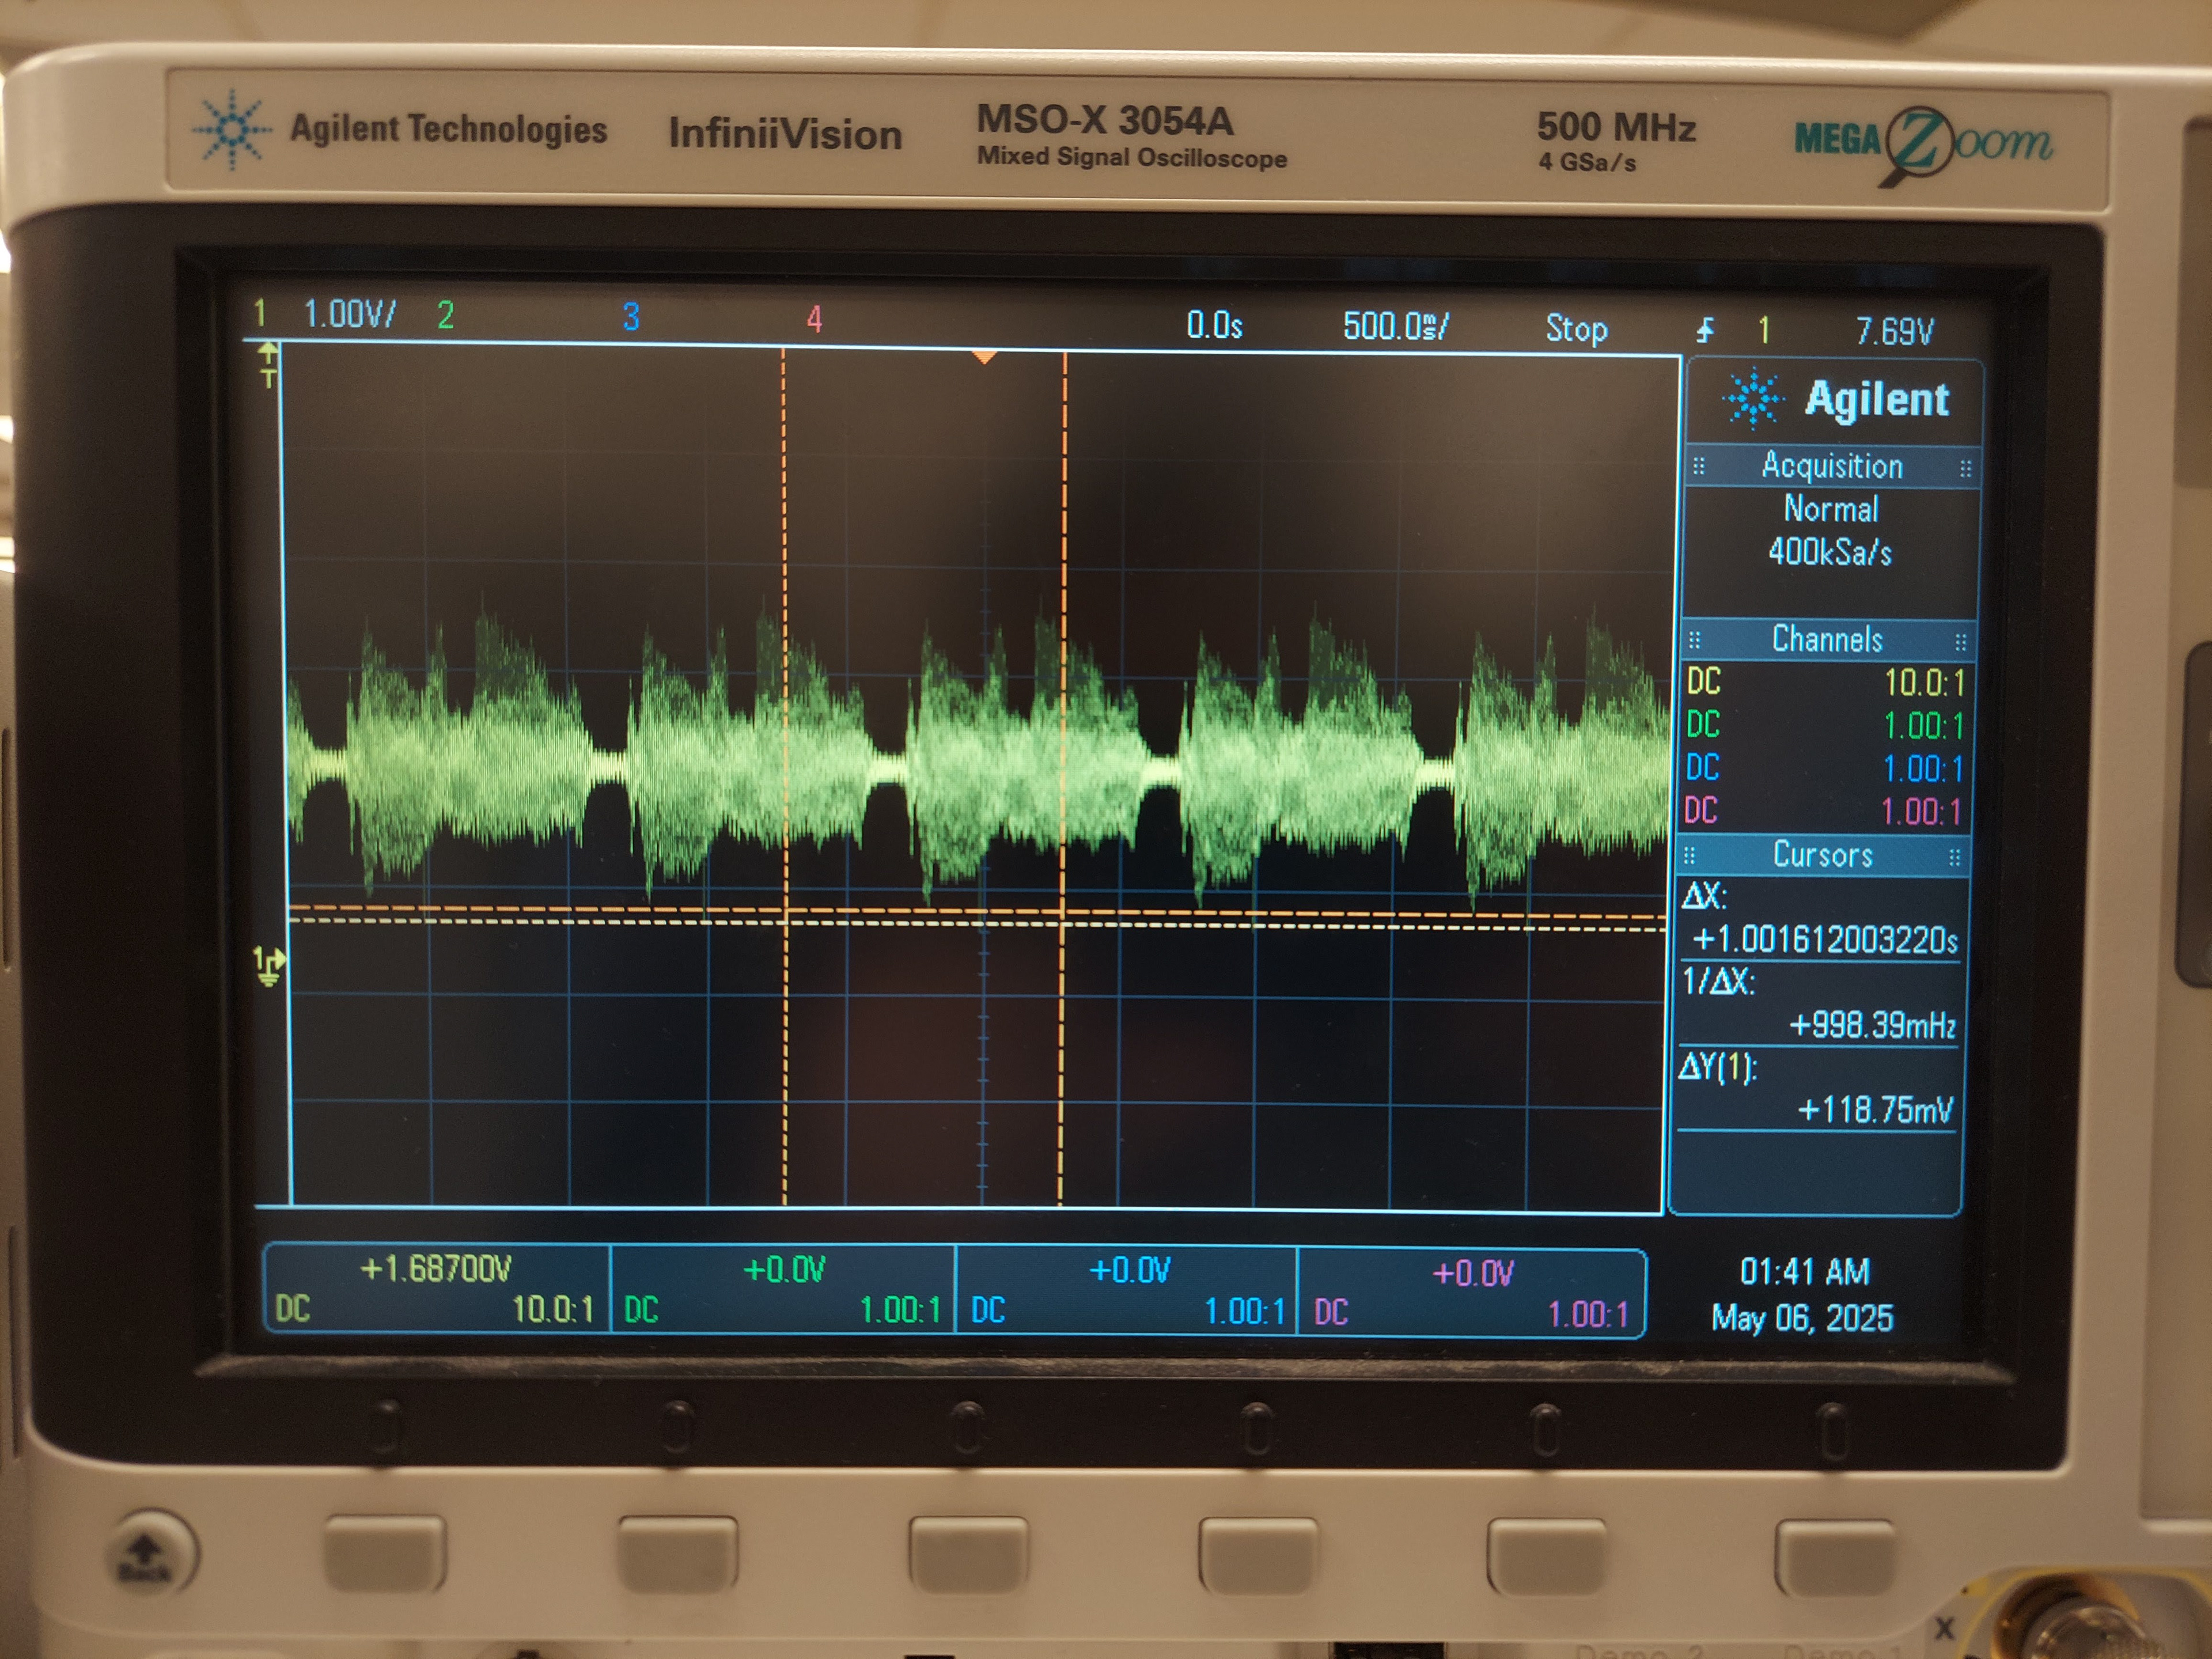Click the Acquisition panel grip icon
Screen dimensions: 2212x1659
[1698, 467]
